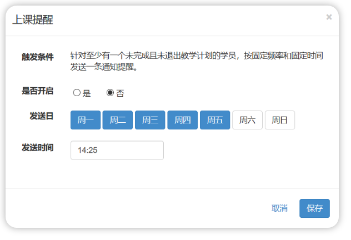
Task: Select the 否 radio button
Action: (110, 93)
